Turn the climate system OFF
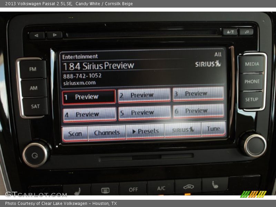Image resolution: width=276 pixels, height=207 pixels. pos(134,189)
